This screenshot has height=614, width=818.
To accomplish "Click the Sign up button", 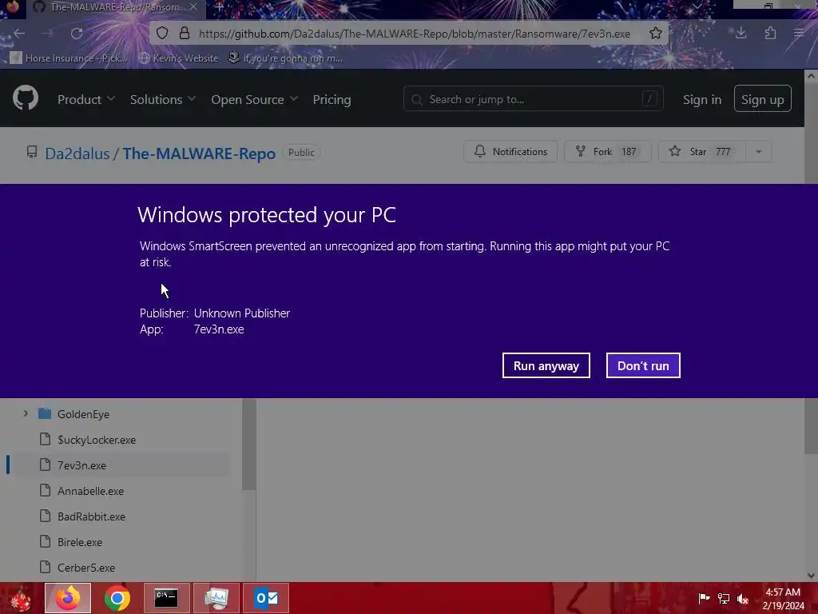I will tap(762, 98).
